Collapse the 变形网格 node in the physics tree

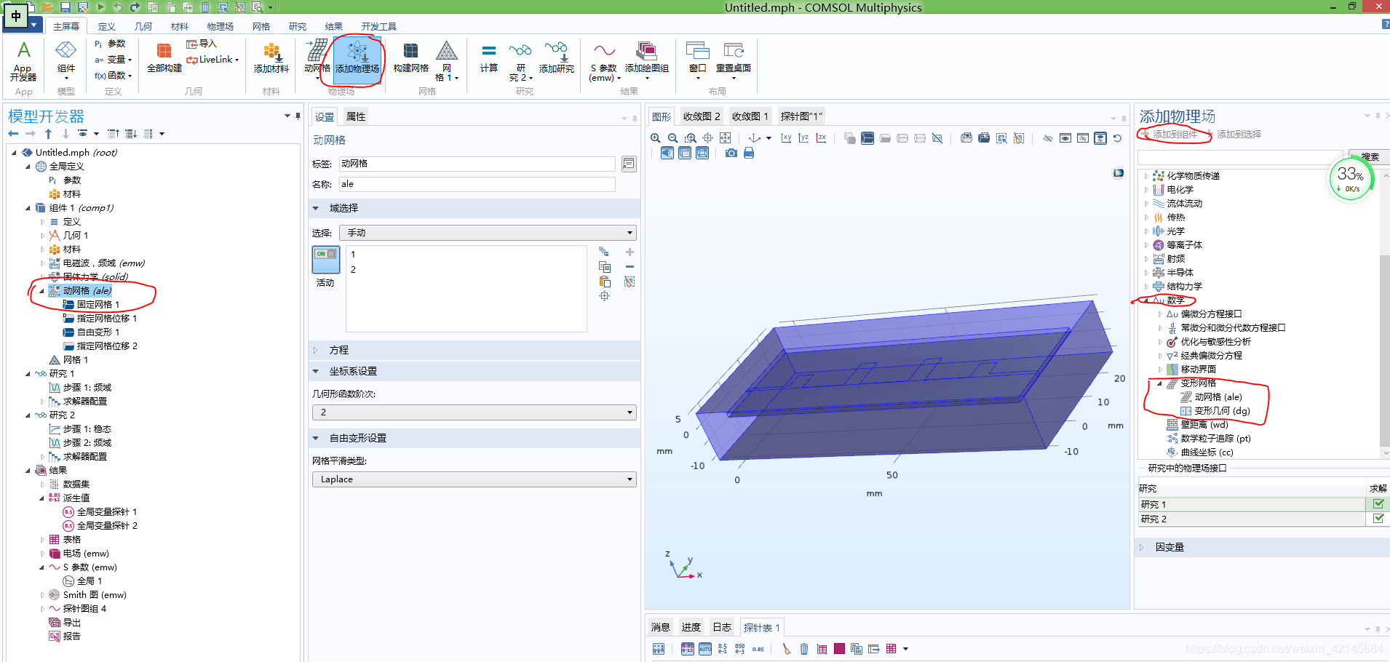point(1159,383)
